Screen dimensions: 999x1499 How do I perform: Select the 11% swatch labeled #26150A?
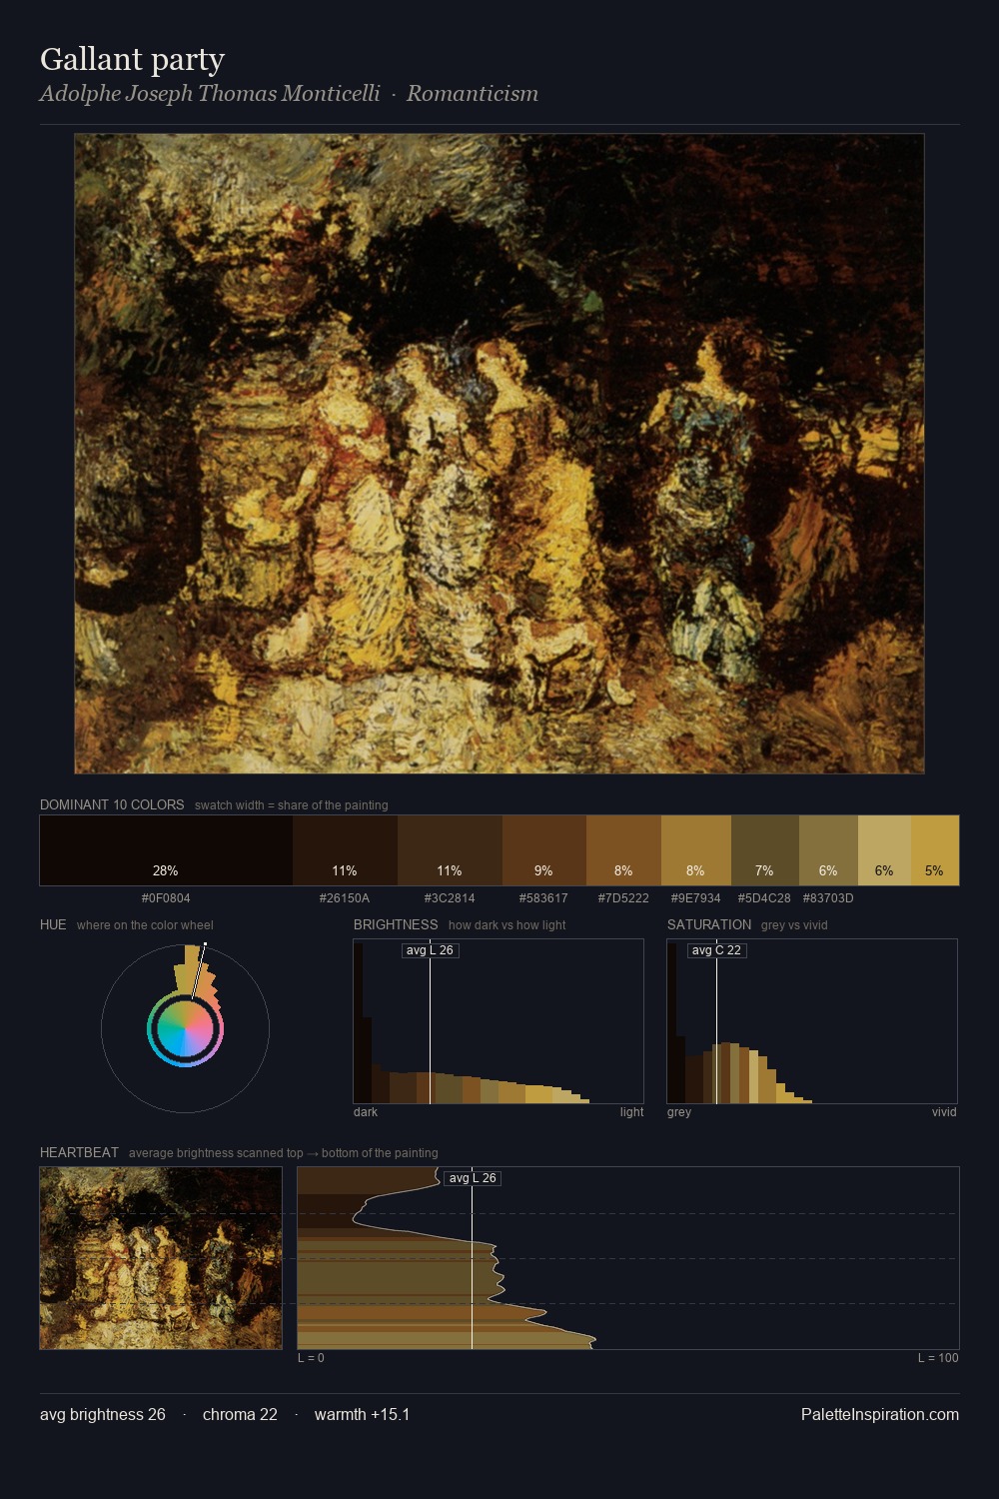(x=345, y=850)
